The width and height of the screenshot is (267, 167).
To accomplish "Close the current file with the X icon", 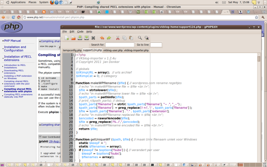I will (93, 38).
